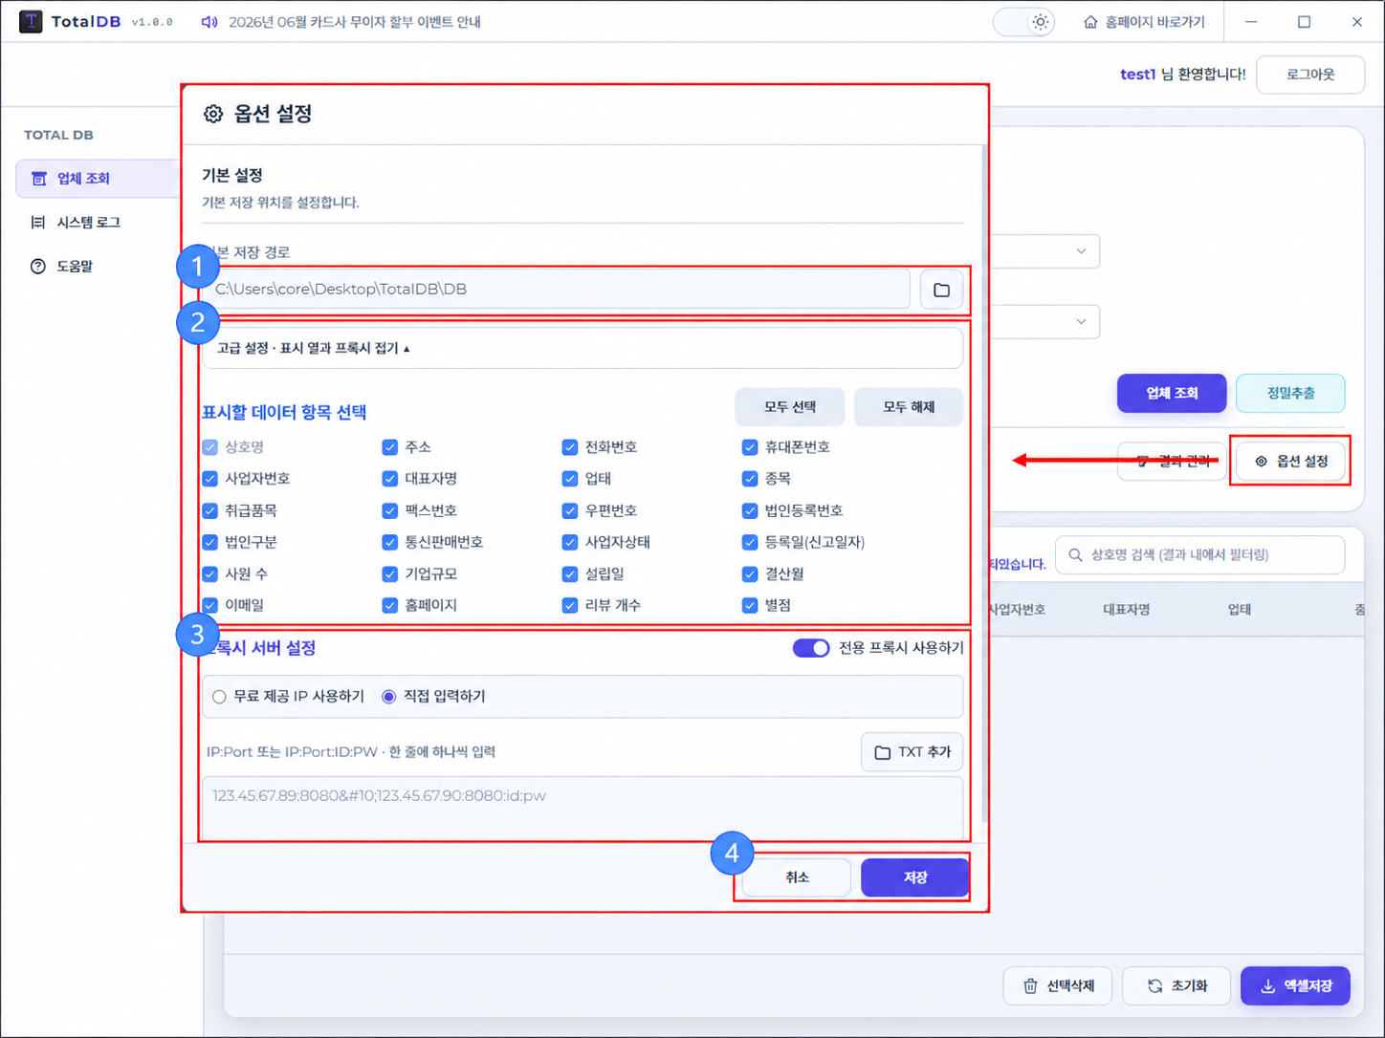This screenshot has height=1038, width=1385.
Task: Click the 저장 경로 path input field
Action: click(x=556, y=290)
